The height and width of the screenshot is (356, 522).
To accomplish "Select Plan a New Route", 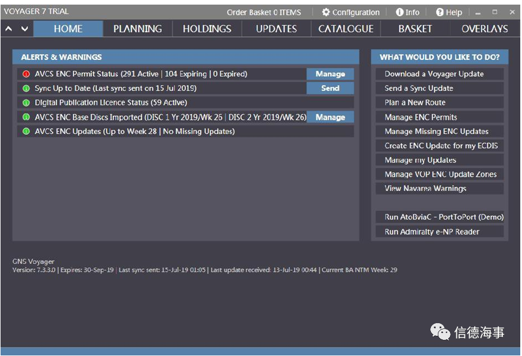I will click(x=440, y=103).
